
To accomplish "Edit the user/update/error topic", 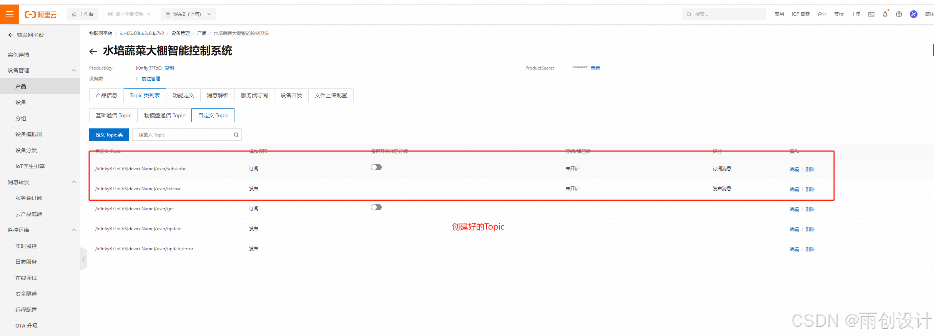I will tap(794, 249).
